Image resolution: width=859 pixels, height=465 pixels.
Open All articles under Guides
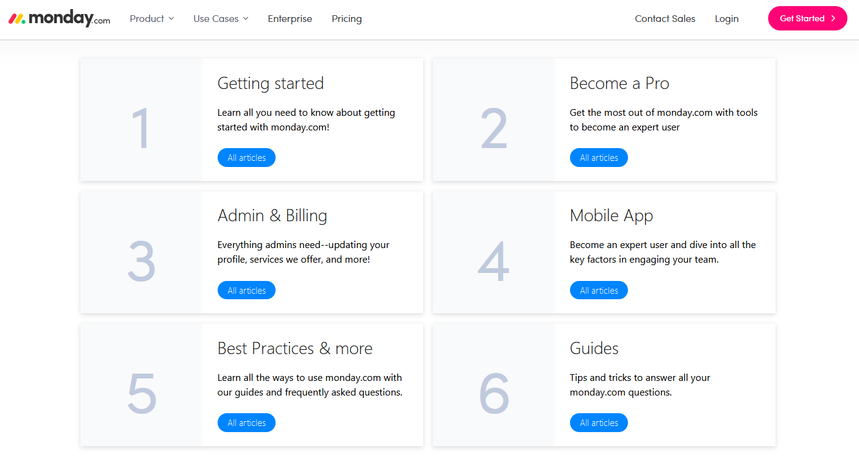[x=599, y=422]
